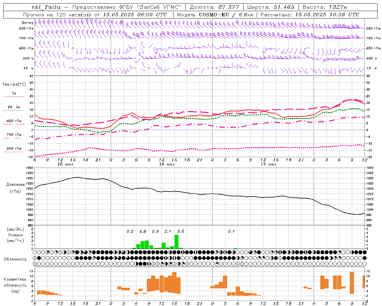Click the "Осадки" precipitation label

(x=16, y=235)
